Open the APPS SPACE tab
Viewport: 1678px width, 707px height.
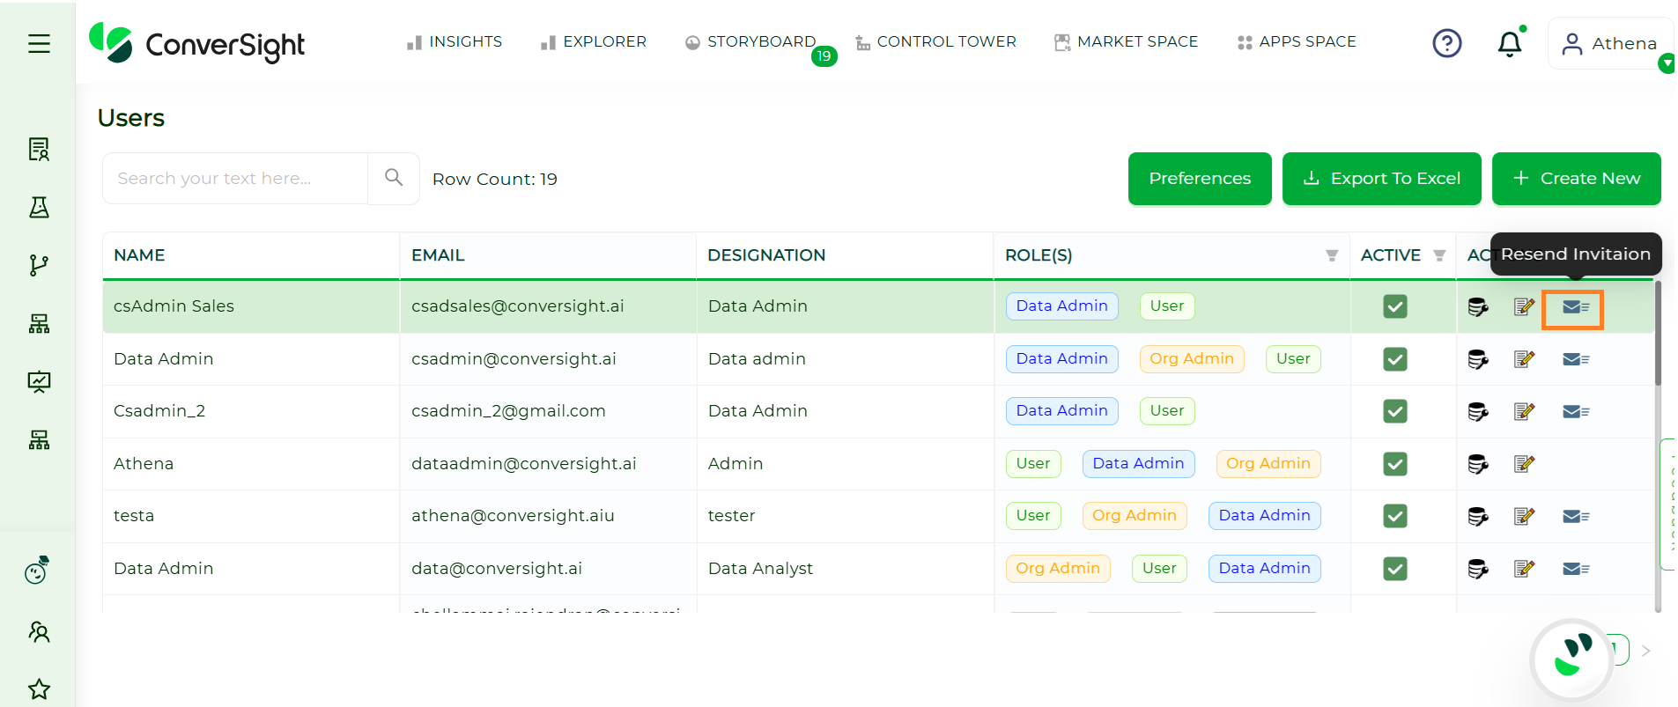tap(1297, 42)
